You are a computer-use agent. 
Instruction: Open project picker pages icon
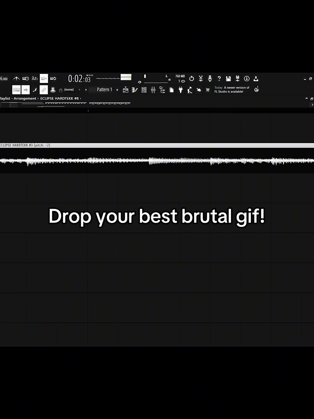click(x=172, y=90)
